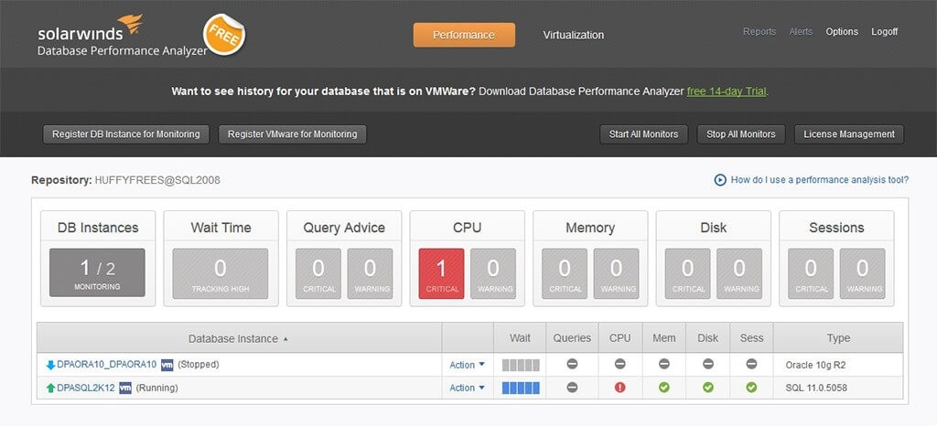Open the Alerts menu
This screenshot has width=937, height=426.
(x=801, y=32)
